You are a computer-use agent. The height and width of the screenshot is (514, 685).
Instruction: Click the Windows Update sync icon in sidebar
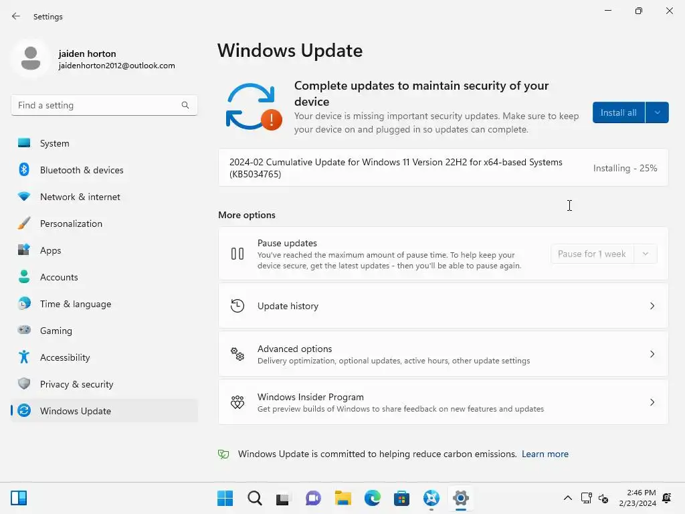[24, 410]
